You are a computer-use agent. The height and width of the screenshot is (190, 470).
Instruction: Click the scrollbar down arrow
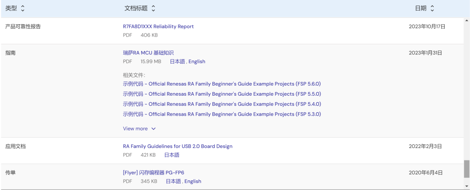[467, 187]
